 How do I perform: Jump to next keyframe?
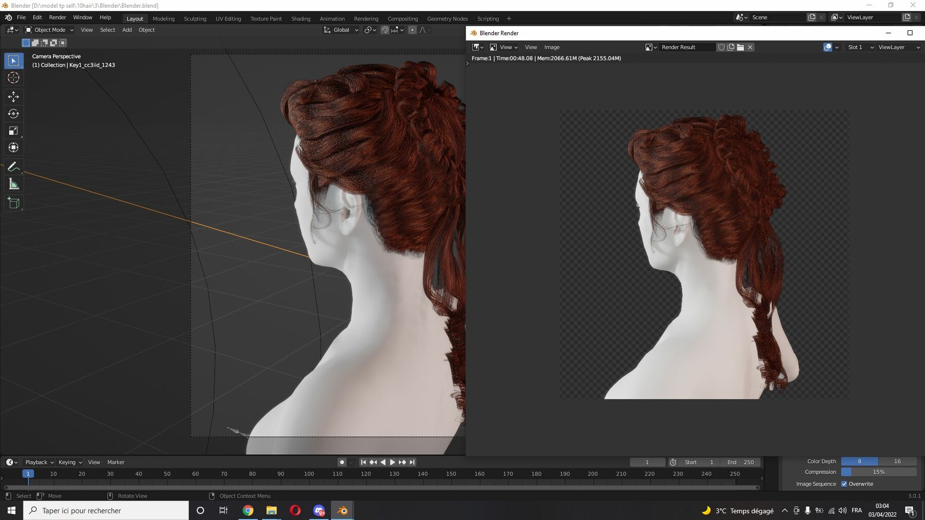pyautogui.click(x=402, y=463)
